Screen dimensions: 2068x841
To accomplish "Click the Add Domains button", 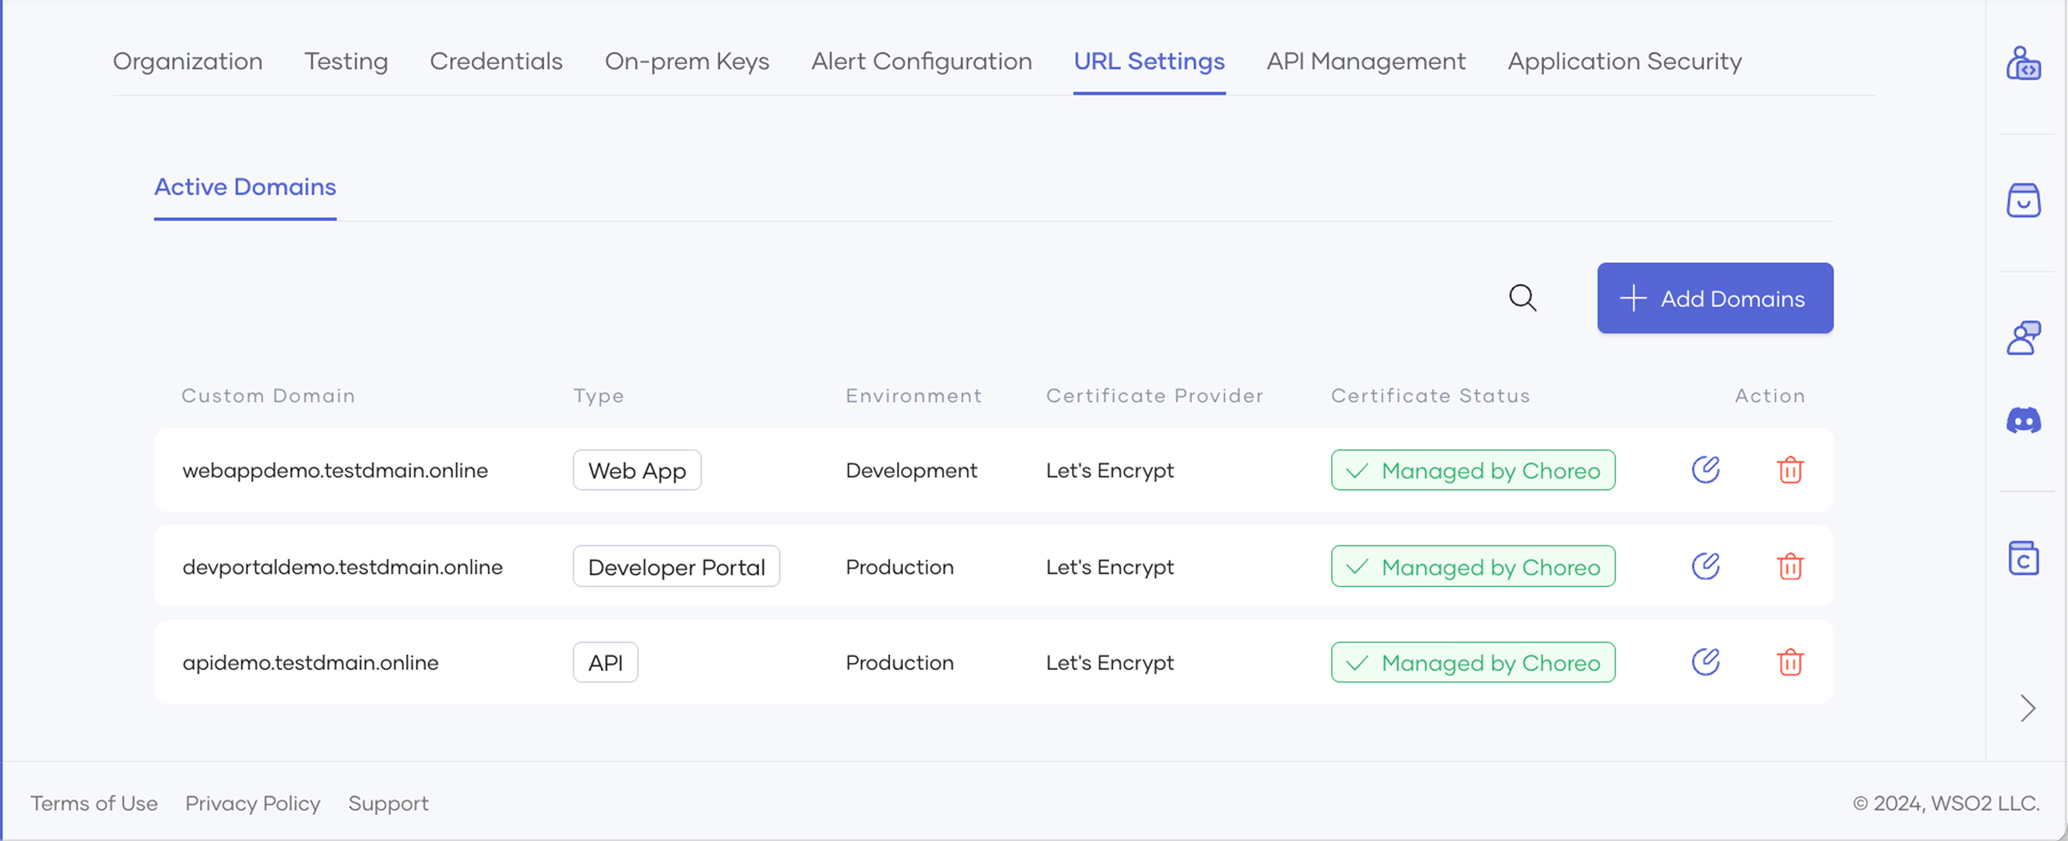I will pos(1715,298).
